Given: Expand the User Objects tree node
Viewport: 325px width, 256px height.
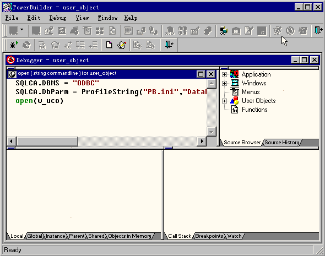Looking at the screenshot, I should tap(224, 101).
